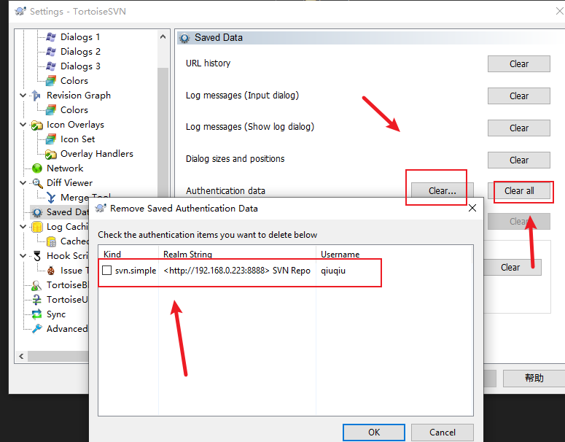Click the Saved Data gear icon in tree
Image resolution: width=565 pixels, height=442 pixels.
click(36, 212)
